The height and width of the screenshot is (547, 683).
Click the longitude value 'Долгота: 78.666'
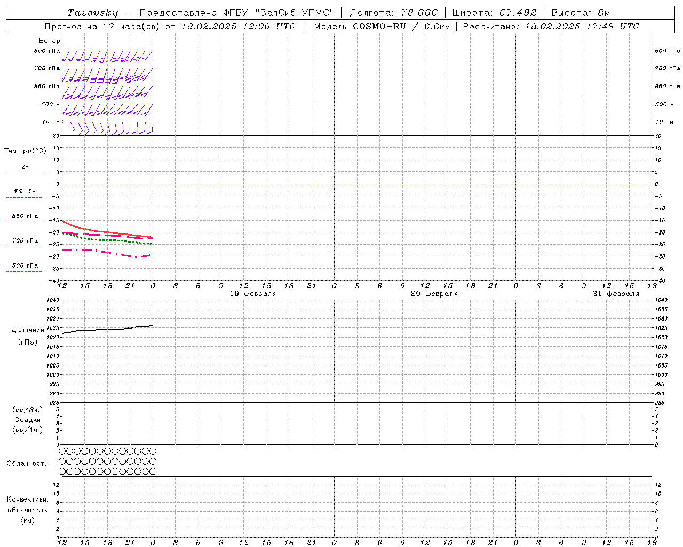pyautogui.click(x=394, y=13)
